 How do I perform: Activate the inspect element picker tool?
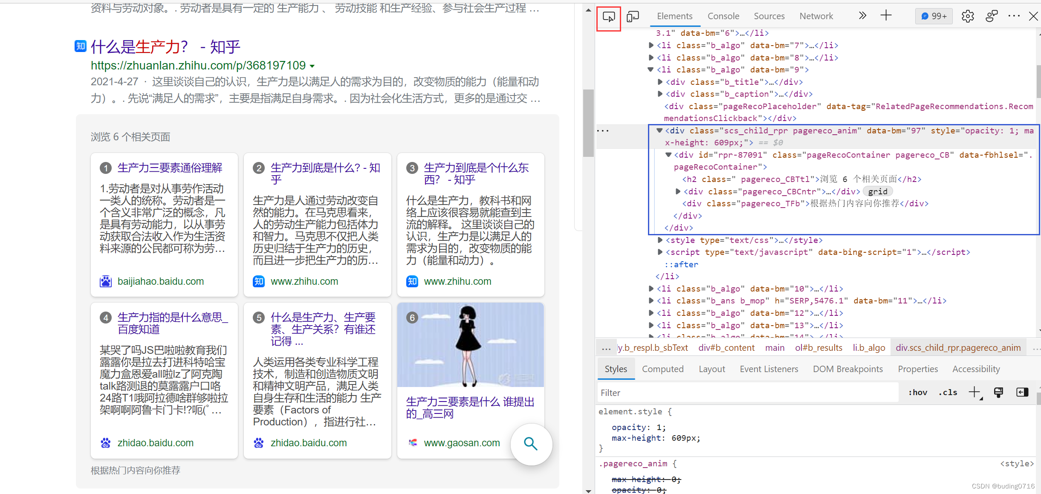608,17
